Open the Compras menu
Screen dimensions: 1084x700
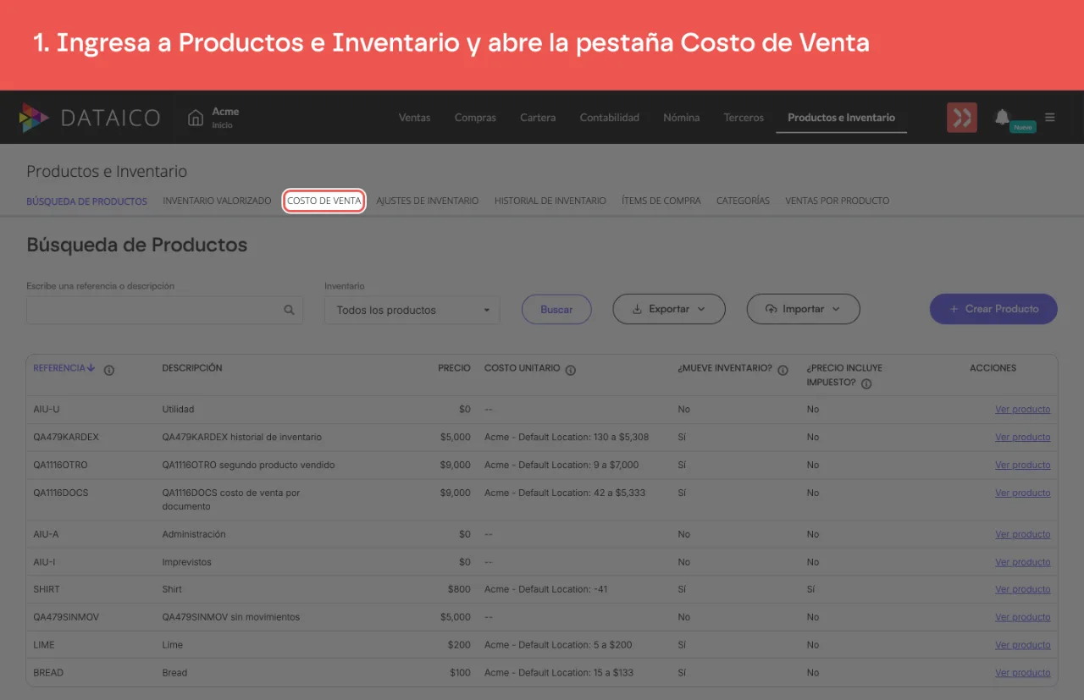click(475, 118)
